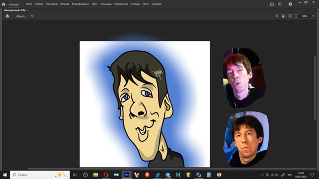Expand the scene name dropdown
319x179 pixels.
[x=32, y=16]
